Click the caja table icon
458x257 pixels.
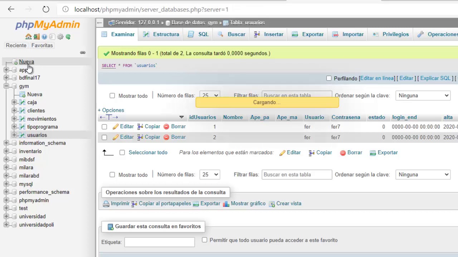(22, 102)
